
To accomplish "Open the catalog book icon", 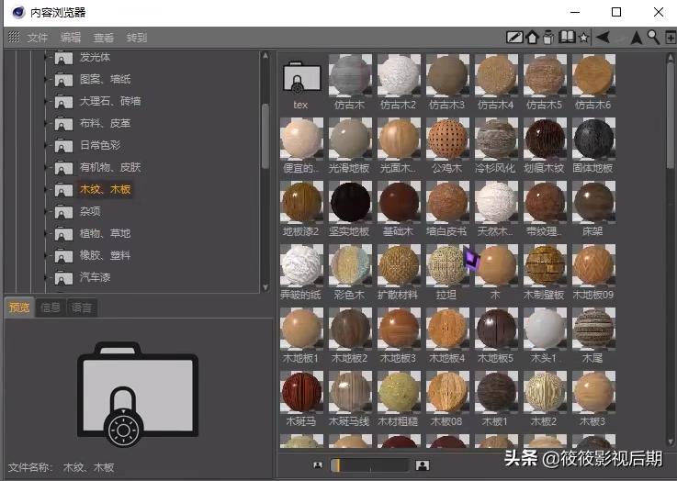I will coord(567,37).
